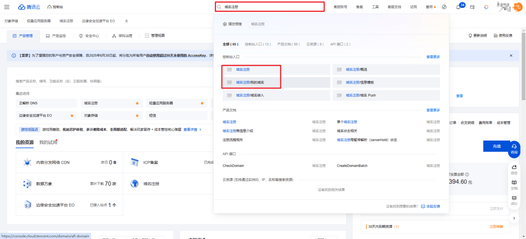Toggle favorite star for 轻量应用服务器
Viewport: 526px width, 239px height.
pos(202,103)
